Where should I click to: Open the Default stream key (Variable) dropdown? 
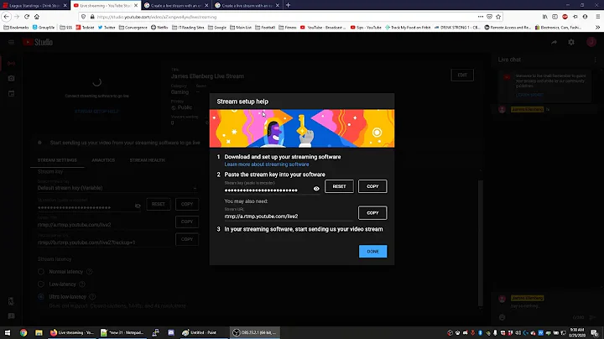coord(117,188)
